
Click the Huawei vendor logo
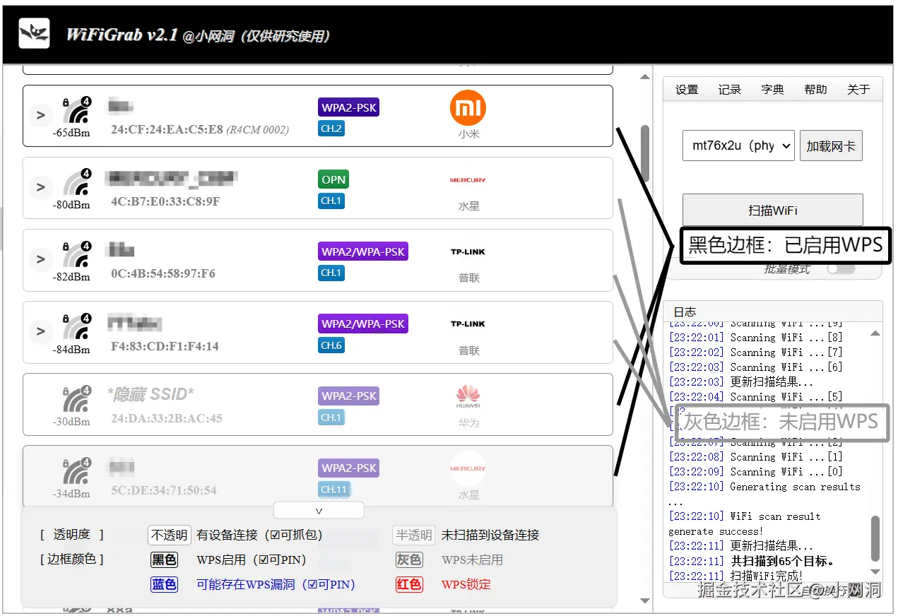[468, 396]
